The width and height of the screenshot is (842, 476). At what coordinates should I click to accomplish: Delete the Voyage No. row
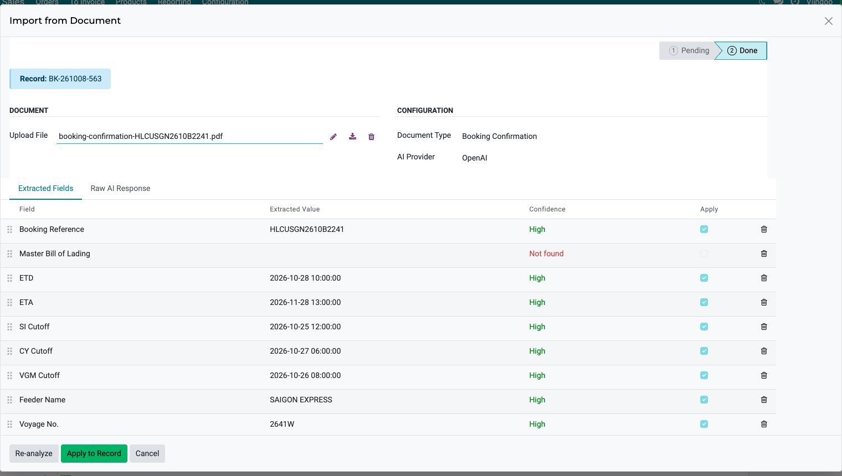(x=764, y=424)
